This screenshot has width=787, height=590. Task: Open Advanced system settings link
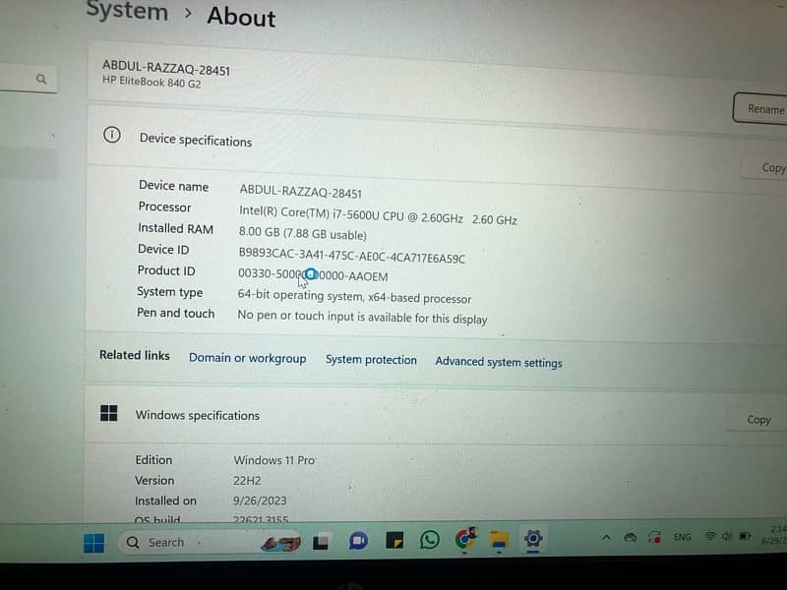(x=499, y=362)
